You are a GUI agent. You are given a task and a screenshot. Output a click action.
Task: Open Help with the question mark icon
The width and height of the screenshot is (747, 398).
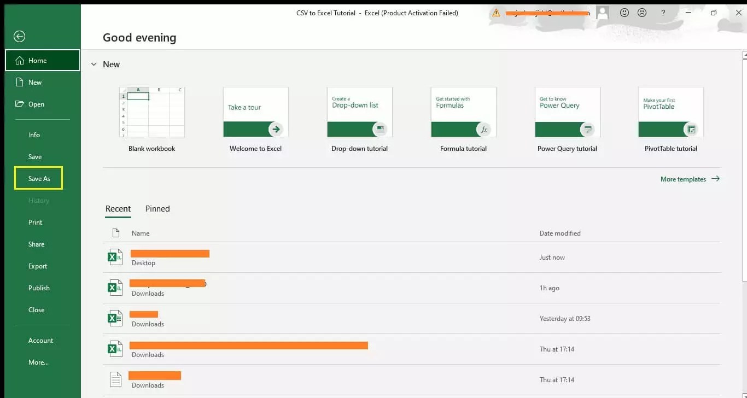663,13
